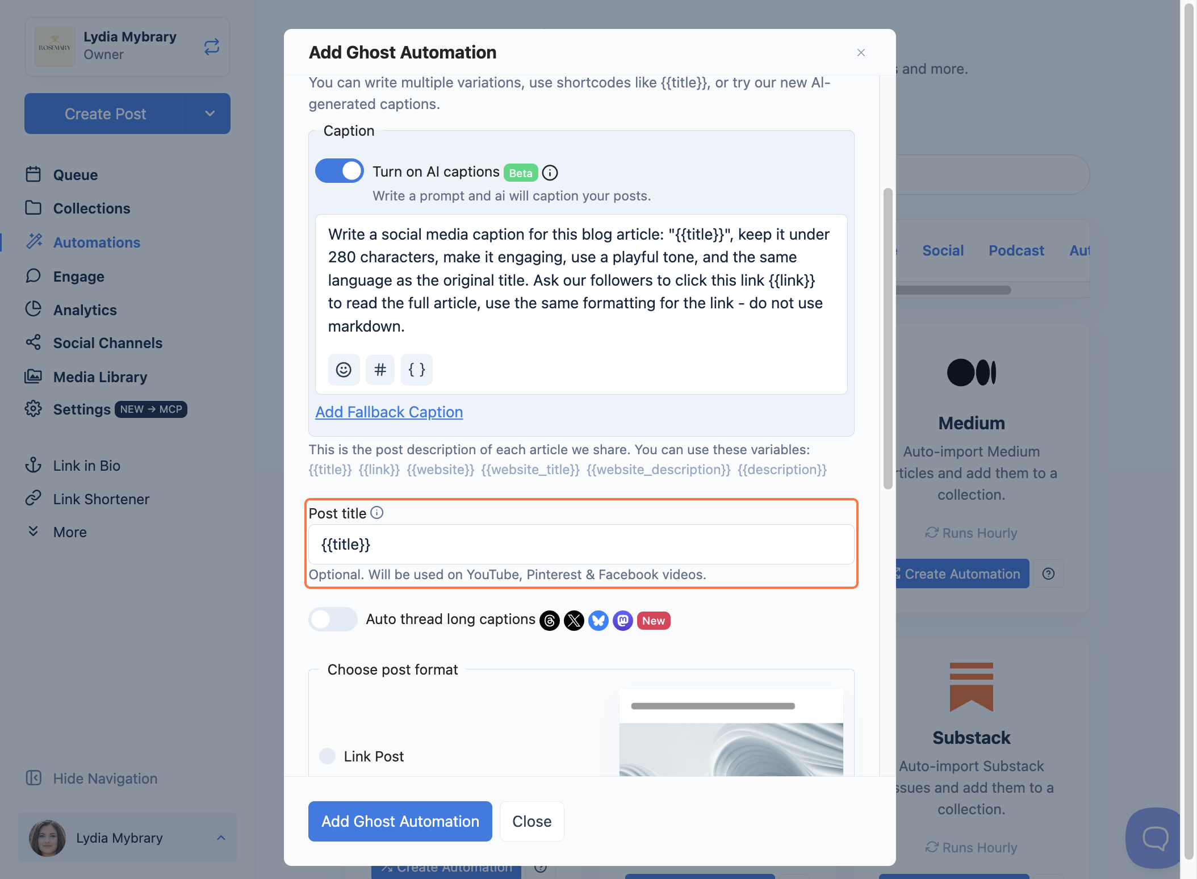This screenshot has height=879, width=1197.
Task: Click the Add Ghost Automation button
Action: 400,821
